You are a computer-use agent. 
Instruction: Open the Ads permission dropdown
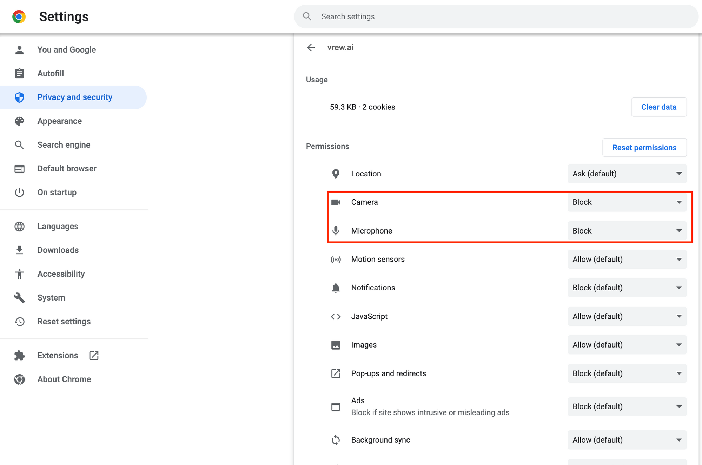(627, 406)
